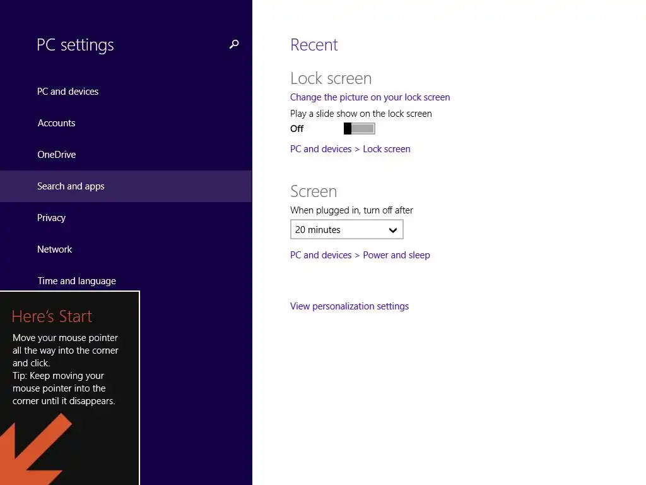Click PC and devices link under Lock screen
Viewport: 646px width, 485px height.
[320, 149]
